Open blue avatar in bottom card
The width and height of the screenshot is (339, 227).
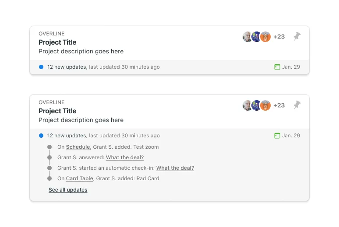click(x=256, y=105)
